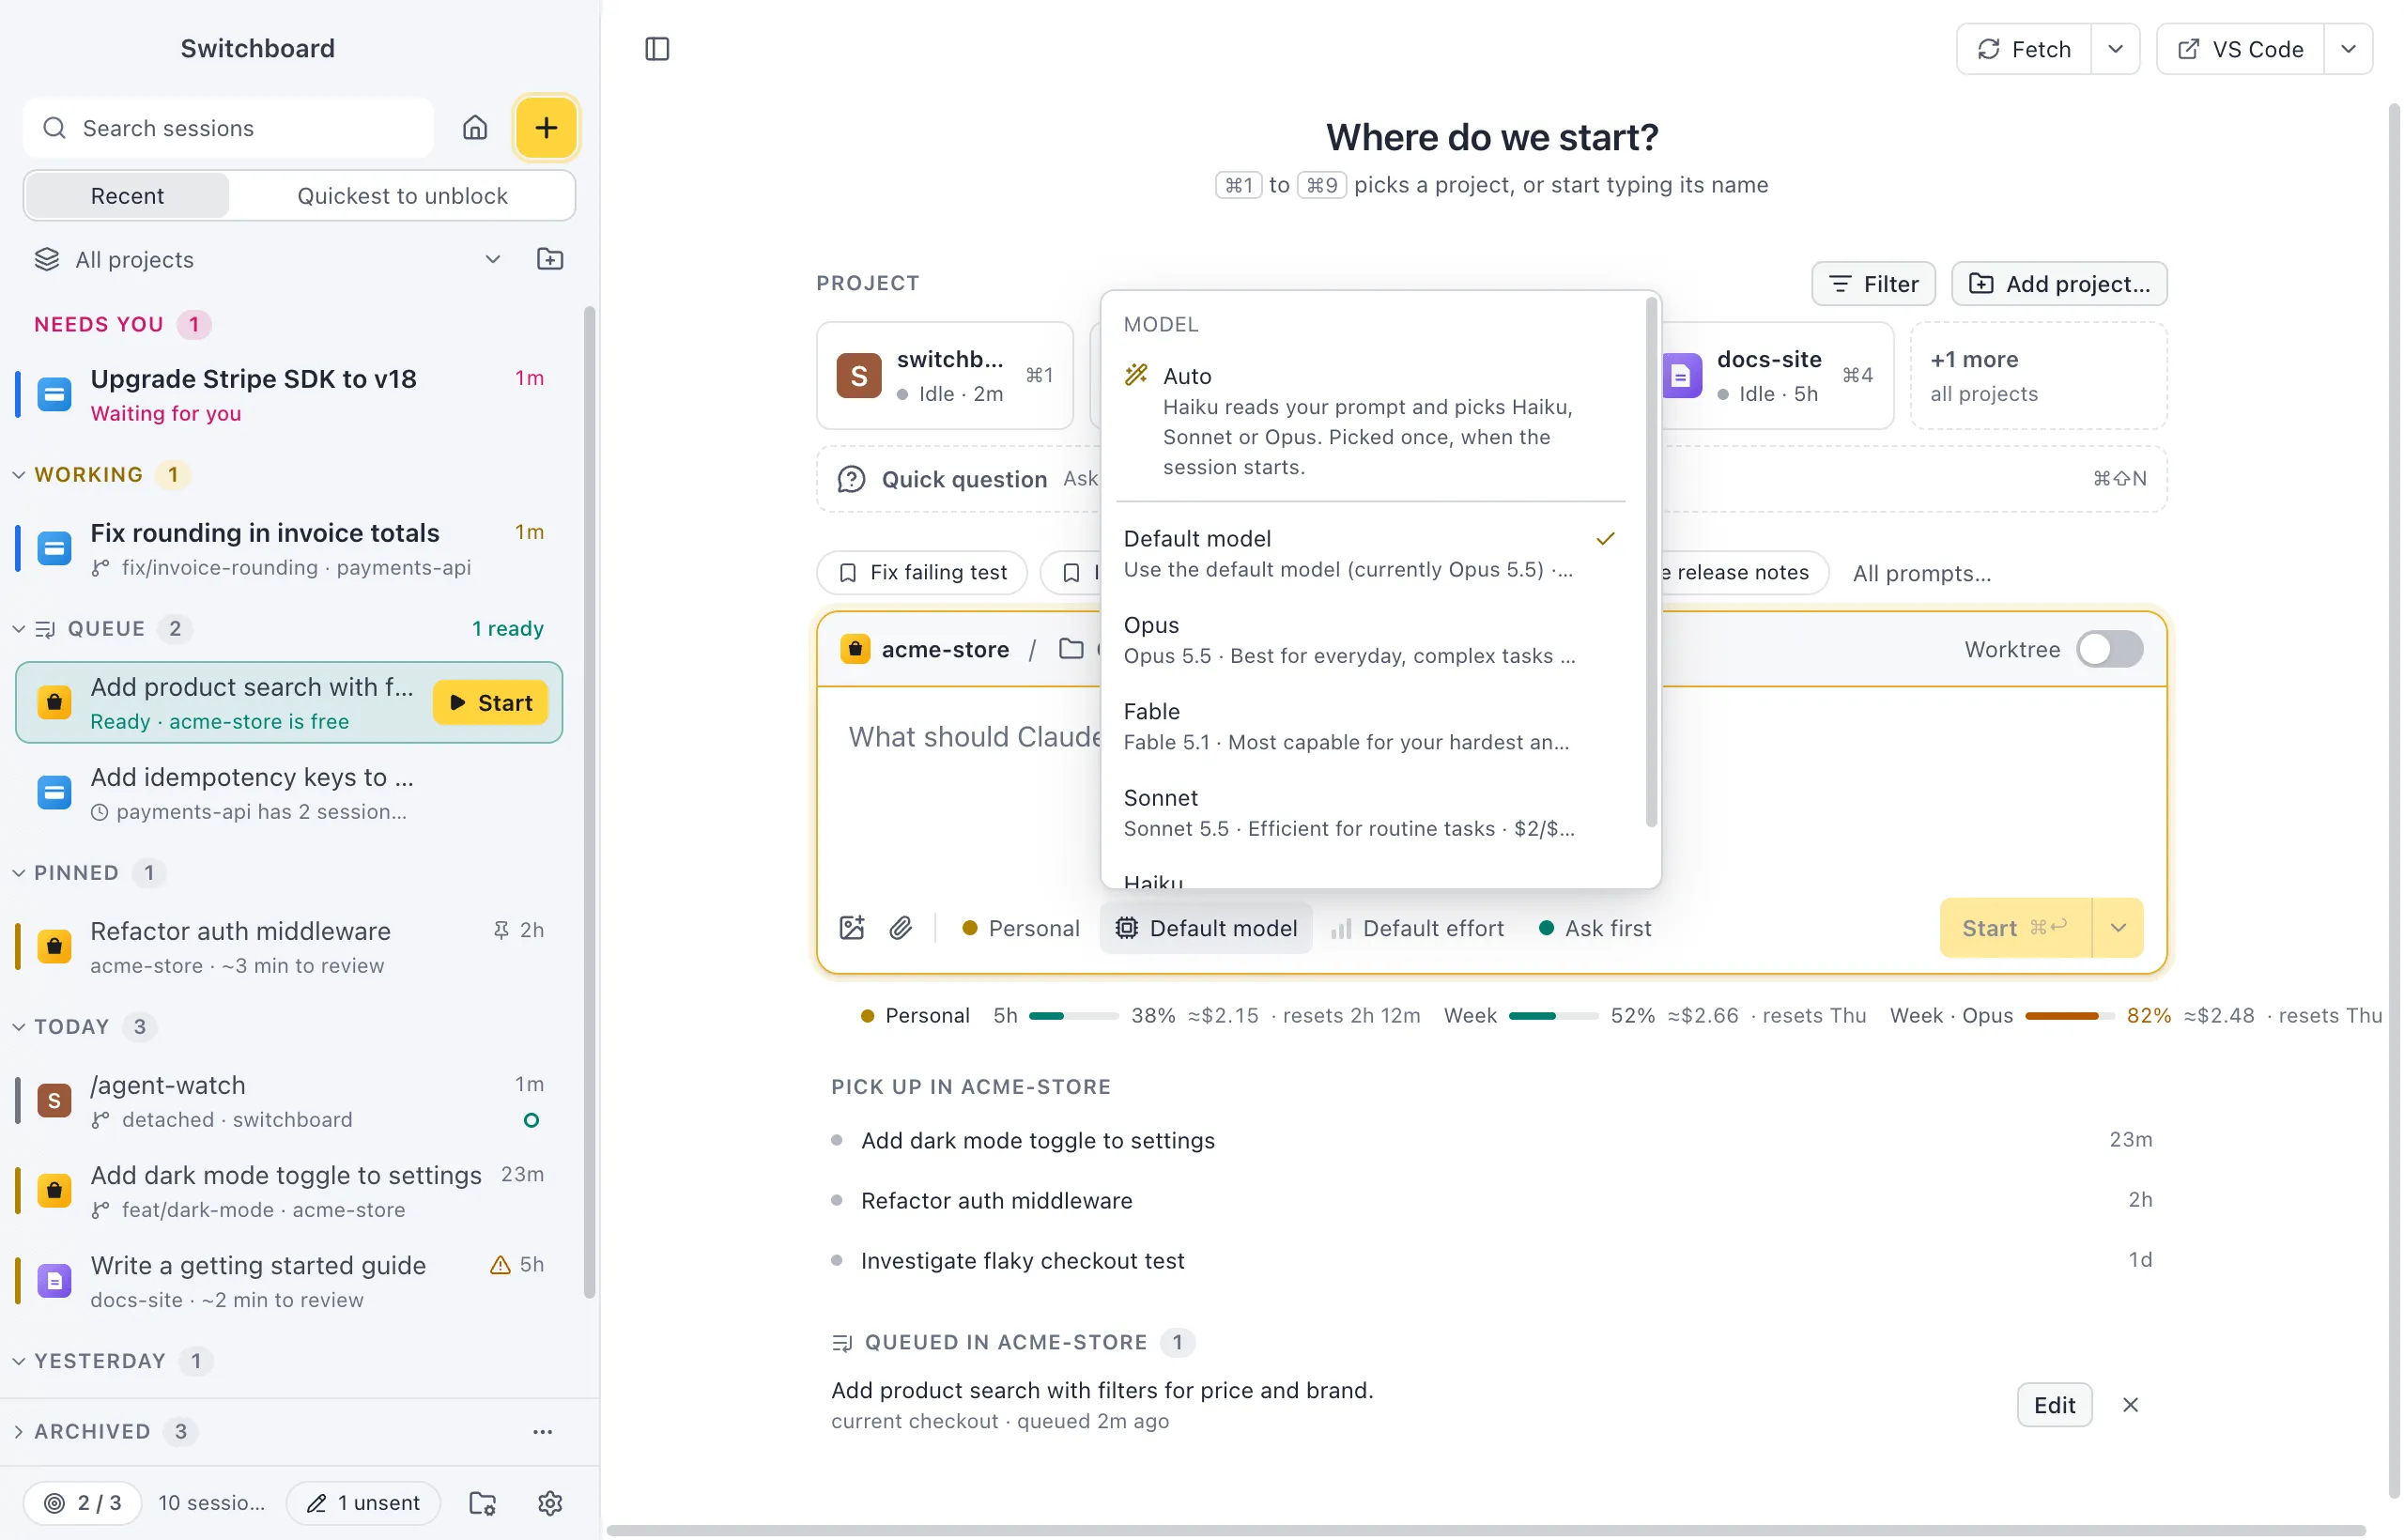
Task: Click the add image icon in composer
Action: [852, 928]
